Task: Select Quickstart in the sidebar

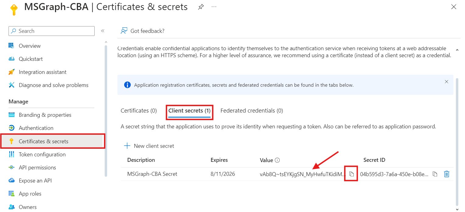Action: click(x=31, y=59)
